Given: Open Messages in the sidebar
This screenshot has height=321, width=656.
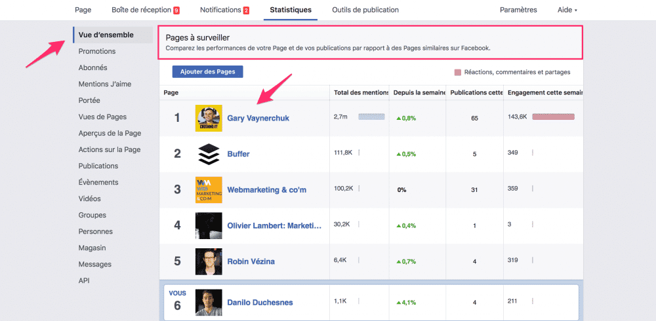Looking at the screenshot, I should [95, 264].
